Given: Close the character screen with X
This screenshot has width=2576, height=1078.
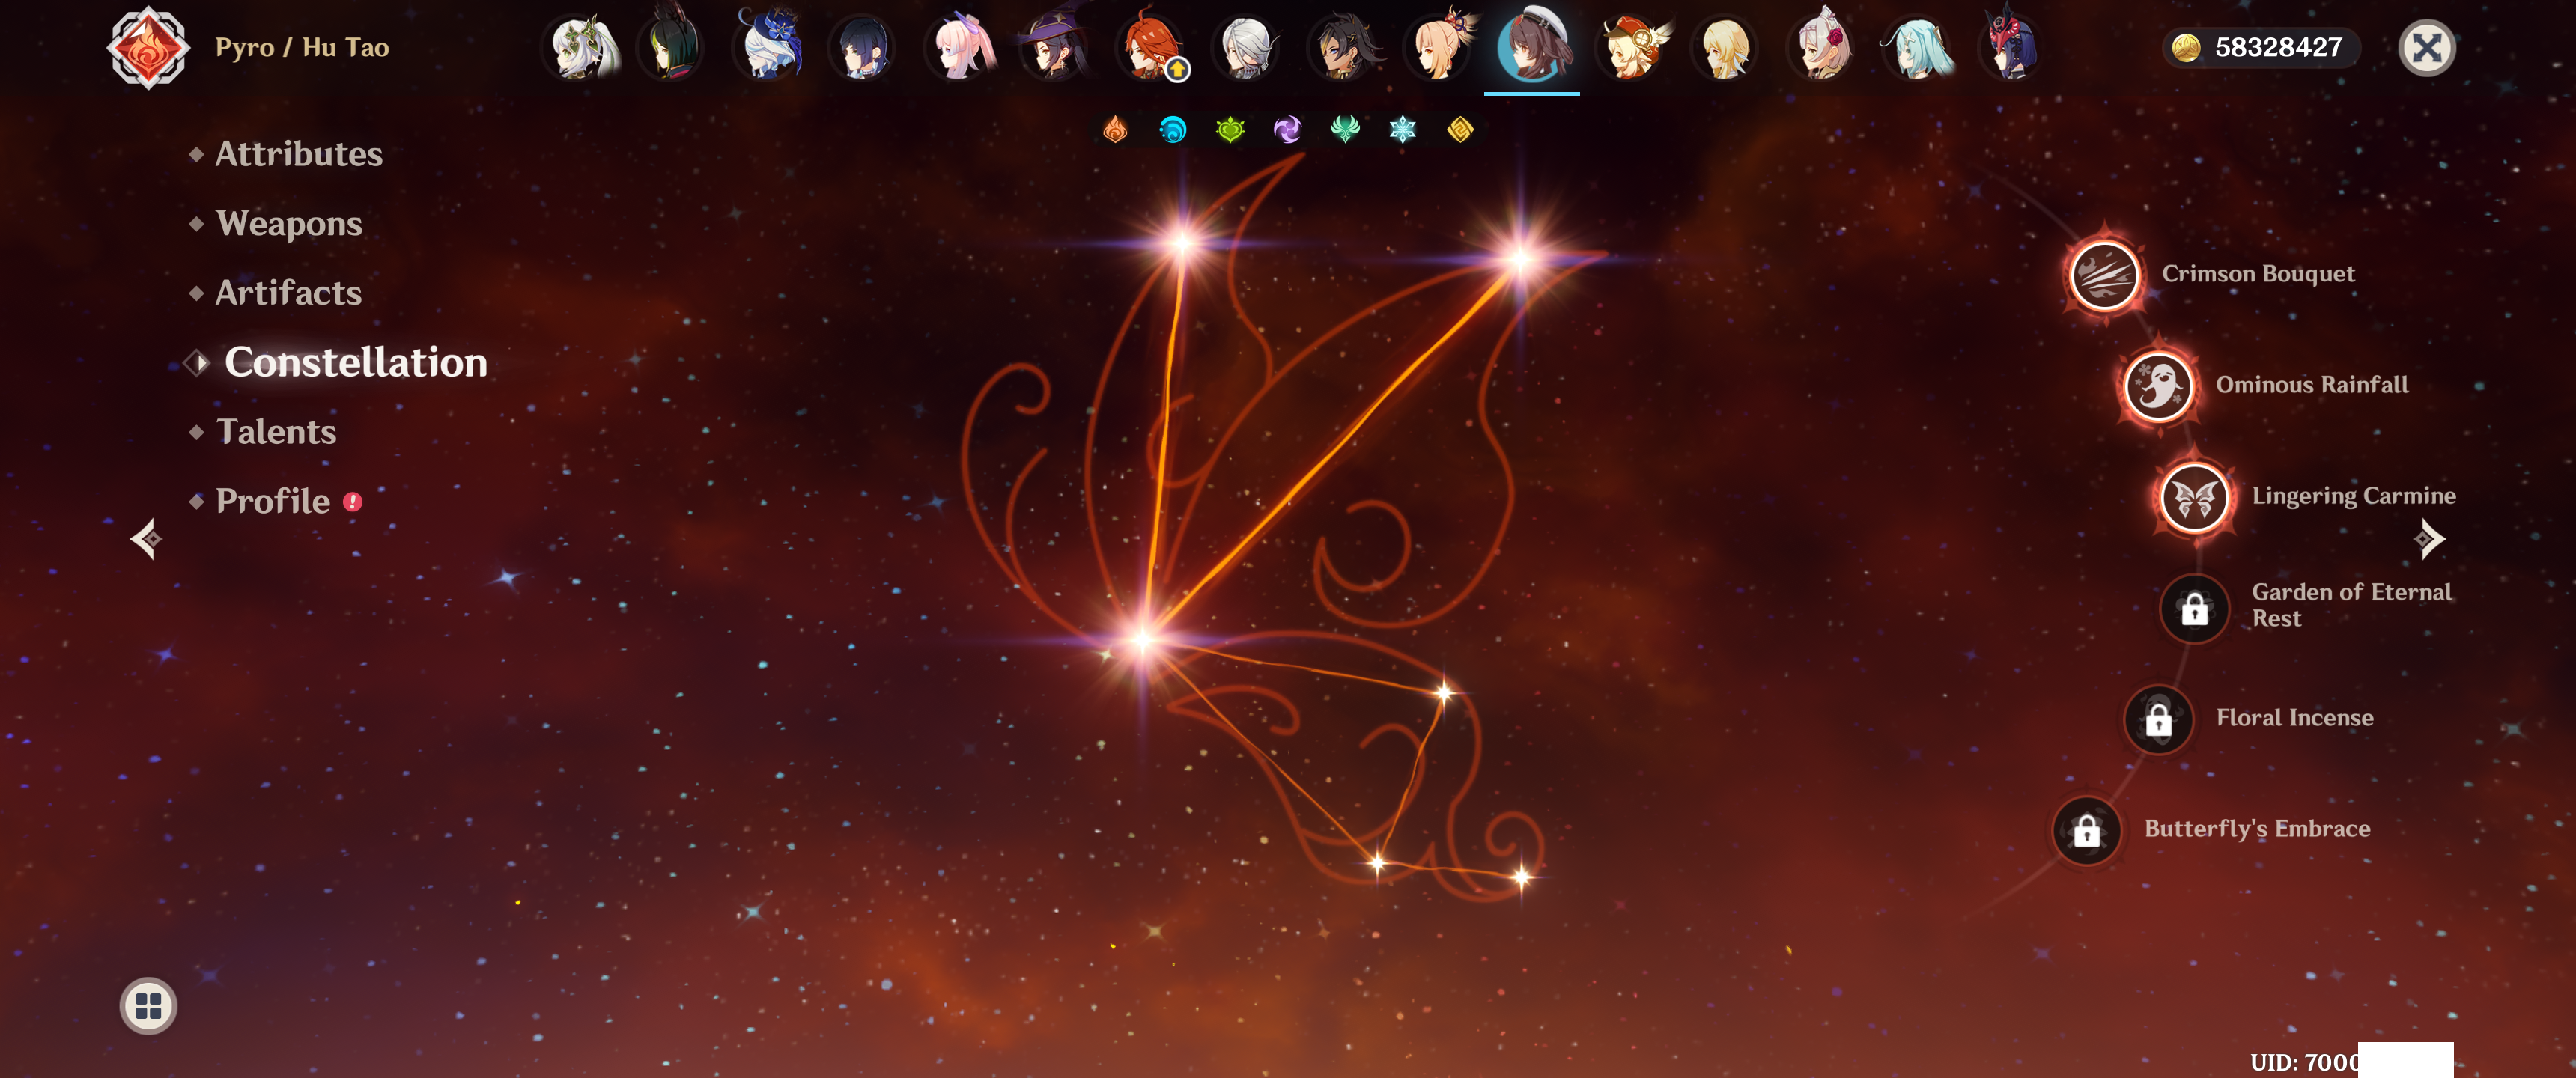Looking at the screenshot, I should coord(2426,48).
